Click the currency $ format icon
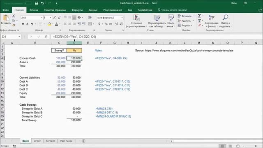 click(x=99, y=24)
